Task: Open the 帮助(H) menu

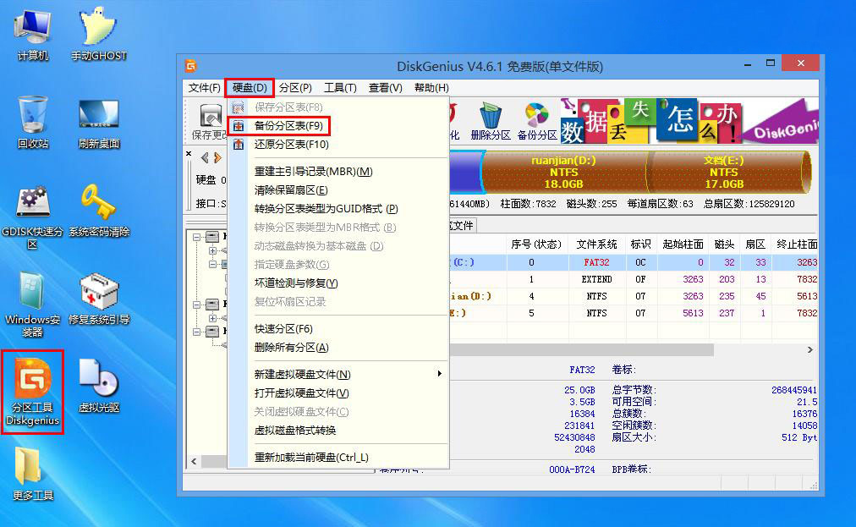Action: (x=431, y=88)
